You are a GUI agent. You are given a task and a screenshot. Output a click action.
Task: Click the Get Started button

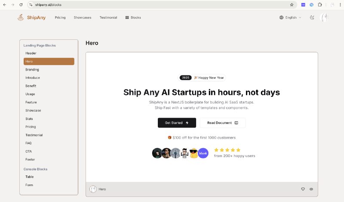tap(177, 123)
